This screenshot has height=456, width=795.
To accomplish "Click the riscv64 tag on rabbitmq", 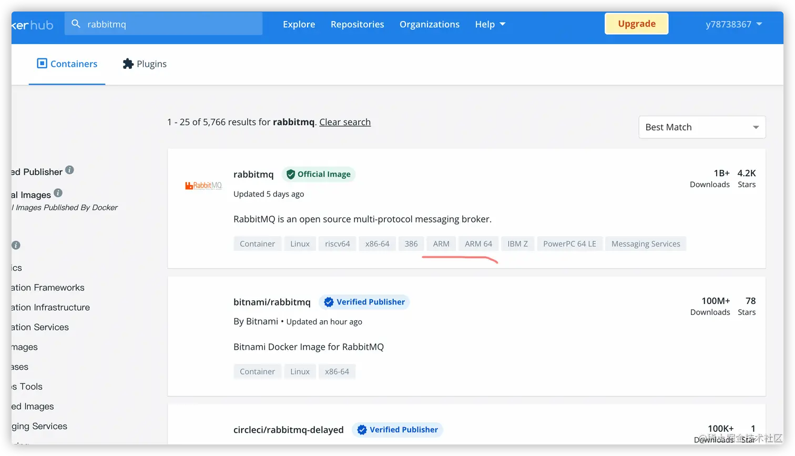I will pos(338,244).
